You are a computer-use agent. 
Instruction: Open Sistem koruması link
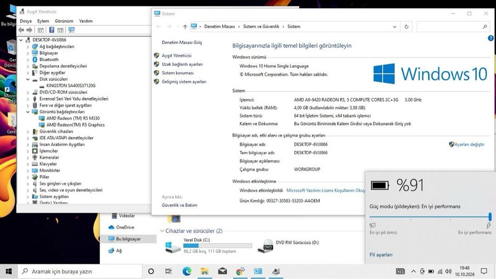click(x=177, y=73)
